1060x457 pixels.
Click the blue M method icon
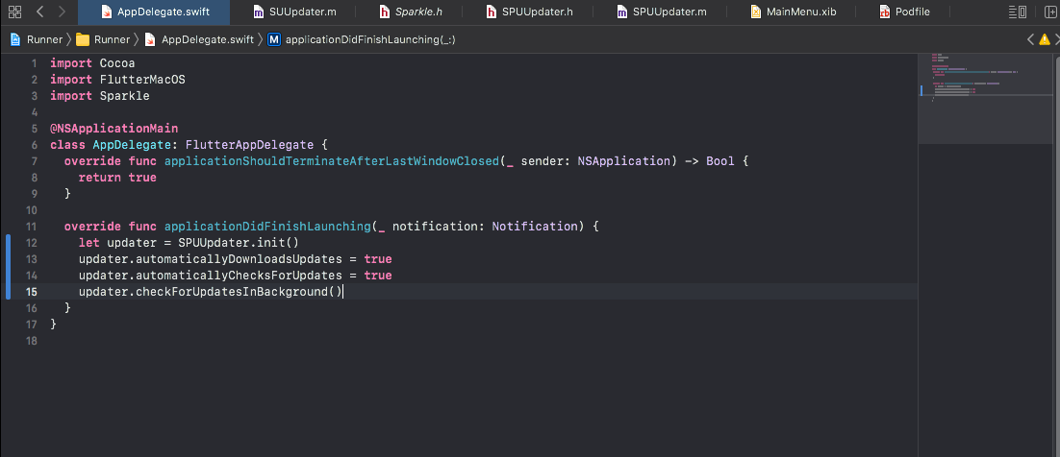point(274,39)
